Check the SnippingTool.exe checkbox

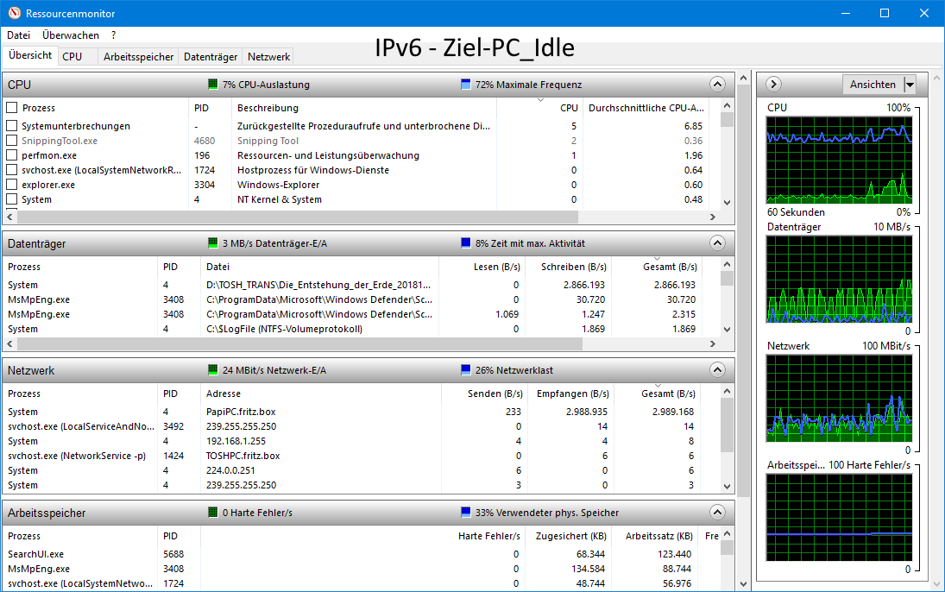(x=11, y=141)
